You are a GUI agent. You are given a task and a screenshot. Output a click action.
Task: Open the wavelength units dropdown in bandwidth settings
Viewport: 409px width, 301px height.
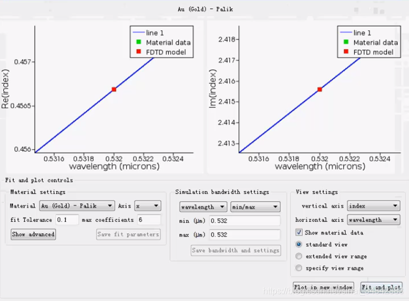point(203,207)
